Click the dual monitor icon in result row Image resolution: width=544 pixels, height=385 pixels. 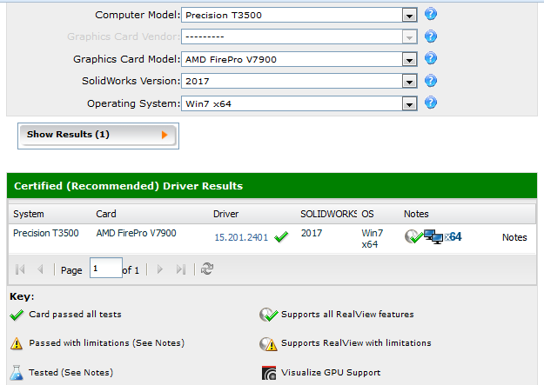433,236
